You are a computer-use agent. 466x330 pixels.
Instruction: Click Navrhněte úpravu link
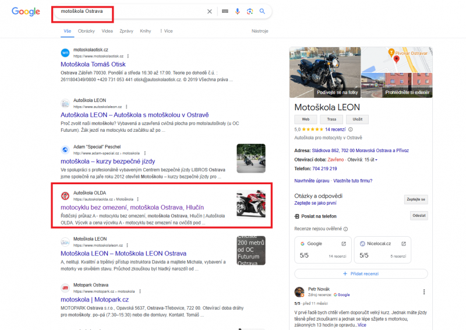312,181
